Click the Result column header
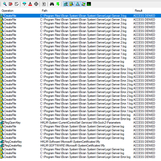Viewport: 161px width, 161px height. (147, 11)
